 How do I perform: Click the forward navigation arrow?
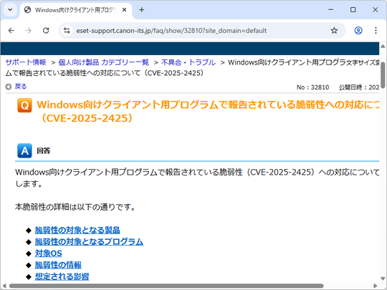tap(29, 31)
